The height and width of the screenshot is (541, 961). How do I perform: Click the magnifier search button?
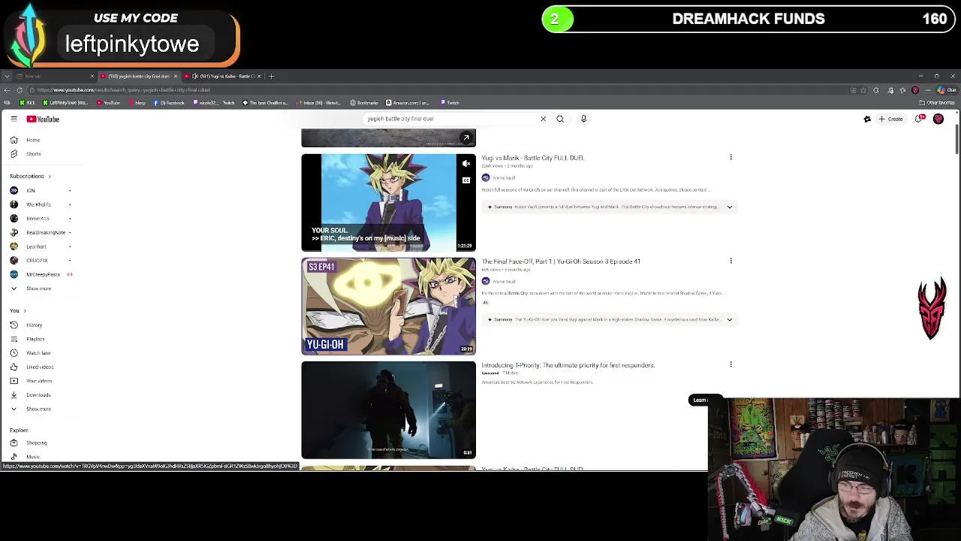point(560,119)
